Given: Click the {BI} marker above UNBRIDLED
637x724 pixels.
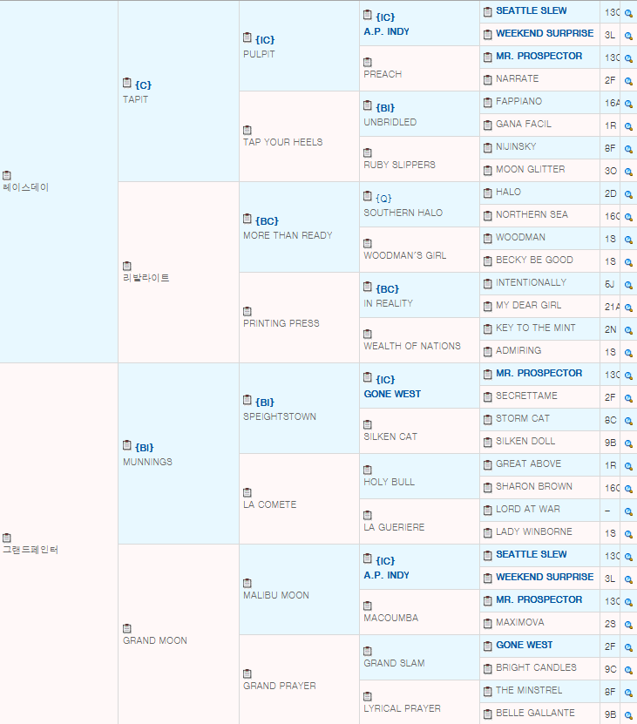Looking at the screenshot, I should (385, 107).
